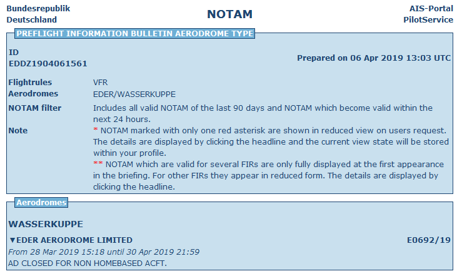
Task: Click the NOTAM filter label
Action: tap(35, 108)
